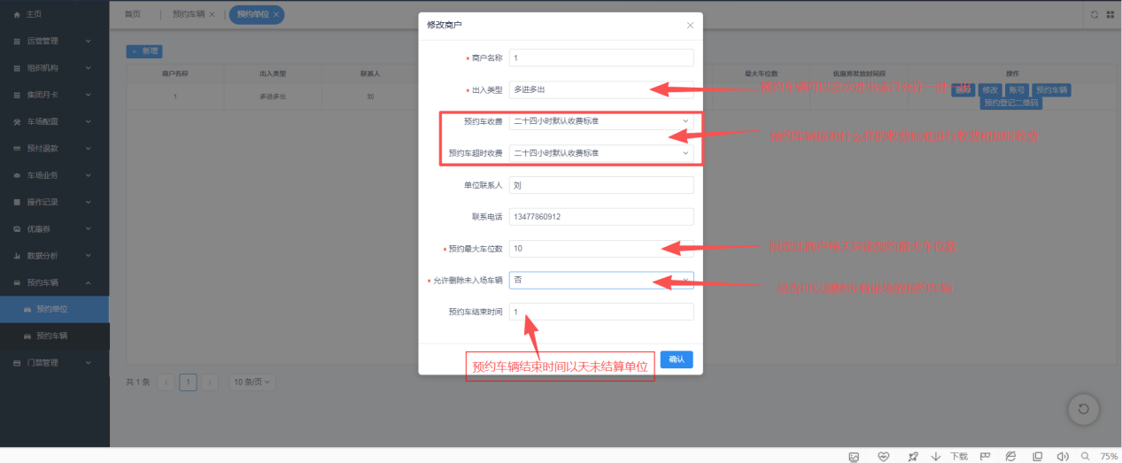Click the download arrow icon labeled 下载
This screenshot has width=1122, height=463.
tap(936, 456)
